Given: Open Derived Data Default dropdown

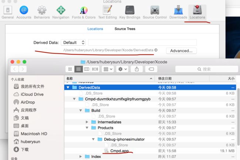Looking at the screenshot, I should 73,43.
